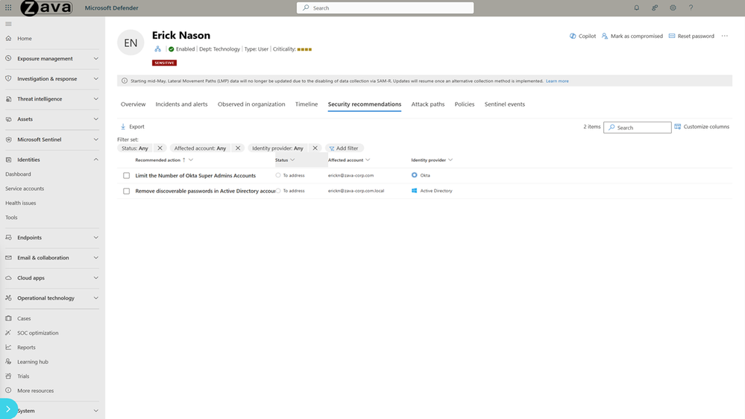
Task: Click the Add filter funnel icon
Action: [332, 148]
